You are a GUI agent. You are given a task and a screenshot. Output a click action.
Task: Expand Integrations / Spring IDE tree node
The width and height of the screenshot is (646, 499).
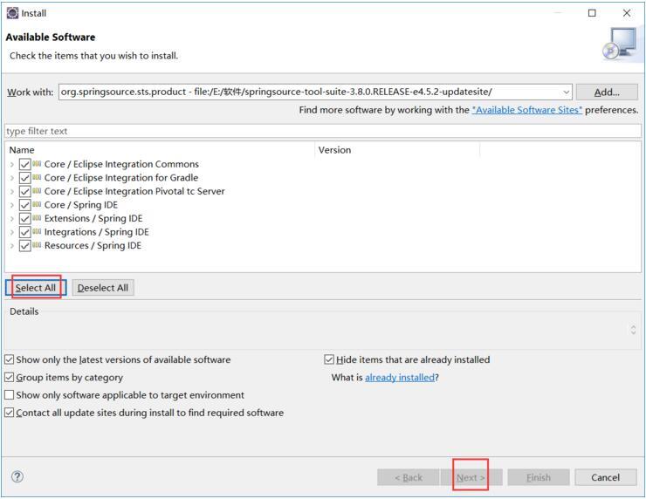coord(12,232)
